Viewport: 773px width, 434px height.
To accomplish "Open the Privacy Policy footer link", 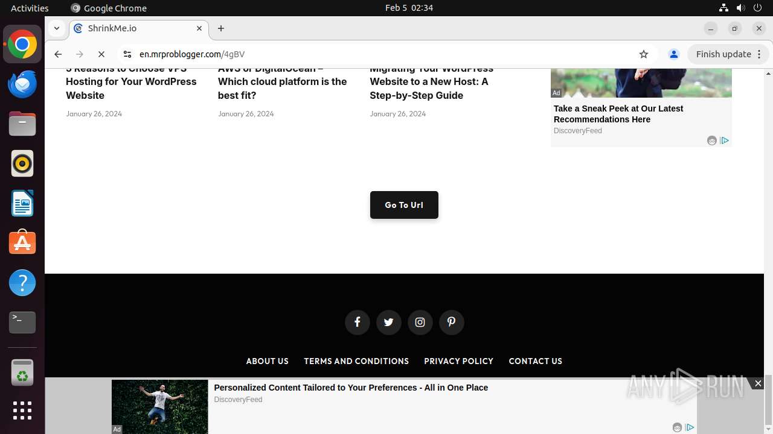I will tap(458, 361).
